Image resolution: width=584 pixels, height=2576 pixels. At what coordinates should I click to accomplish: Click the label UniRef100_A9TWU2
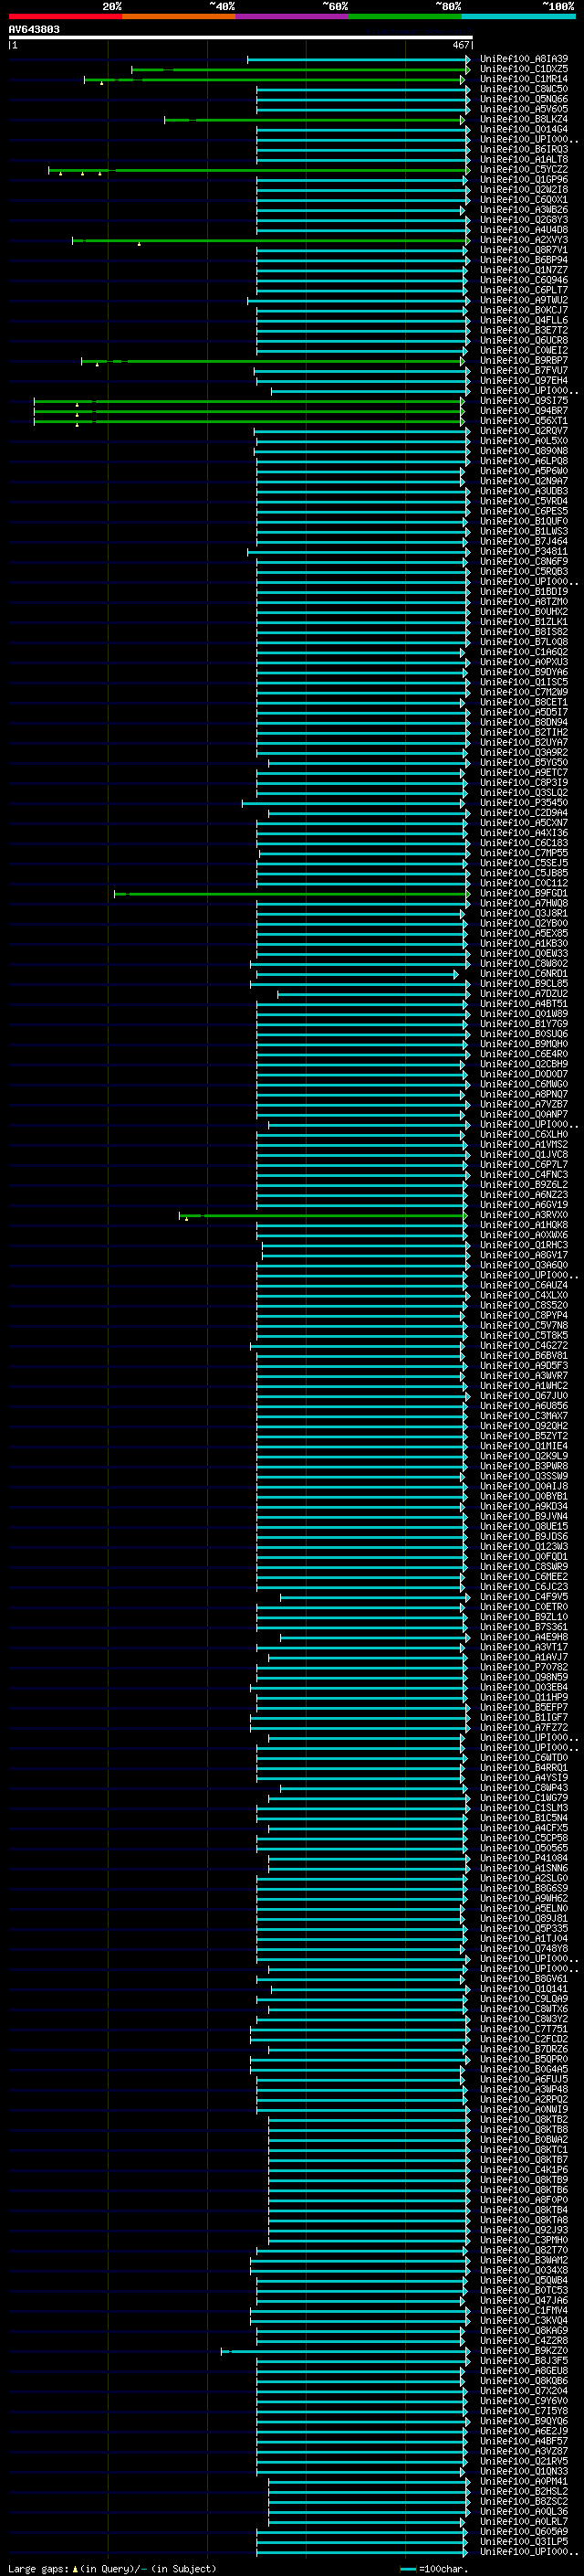tap(524, 300)
